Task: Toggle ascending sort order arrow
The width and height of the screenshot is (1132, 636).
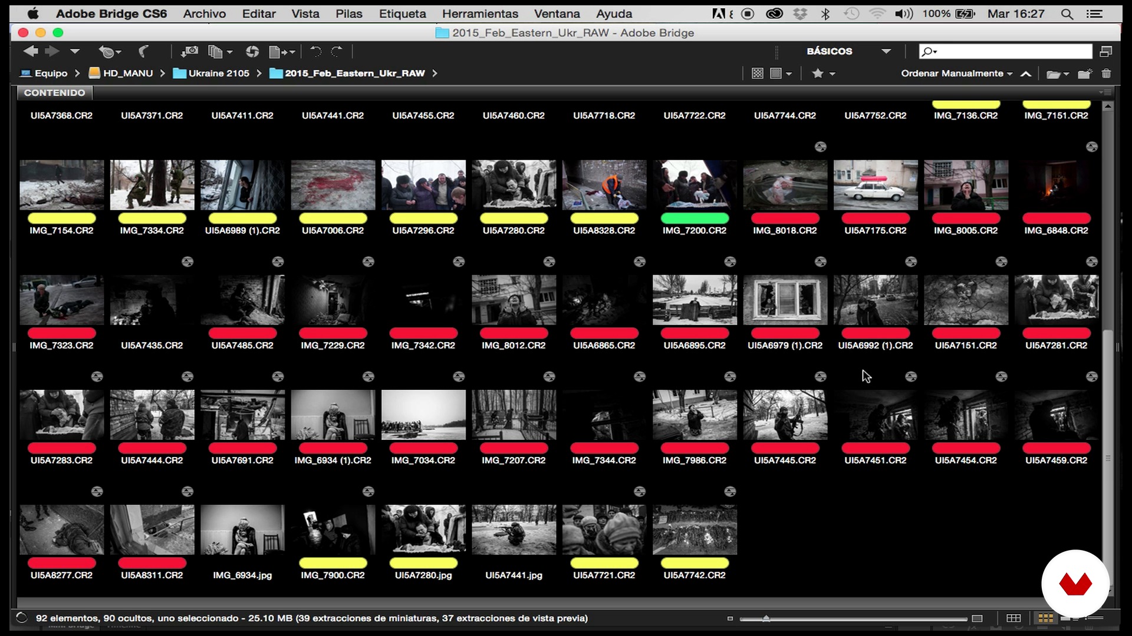Action: click(x=1026, y=74)
